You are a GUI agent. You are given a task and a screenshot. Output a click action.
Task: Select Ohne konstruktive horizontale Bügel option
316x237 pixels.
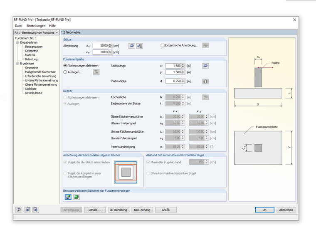[x=148, y=173]
